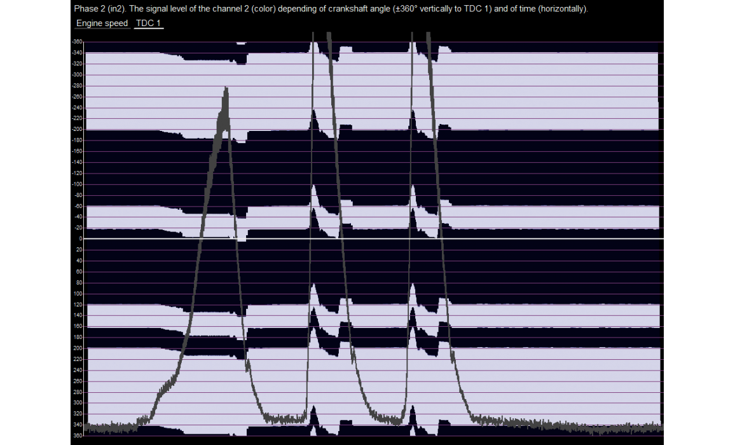Click the 200 crankshaft angle label
The width and height of the screenshot is (735, 445).
tap(78, 348)
